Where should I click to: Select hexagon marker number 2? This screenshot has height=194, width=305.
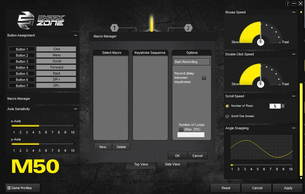point(188,28)
